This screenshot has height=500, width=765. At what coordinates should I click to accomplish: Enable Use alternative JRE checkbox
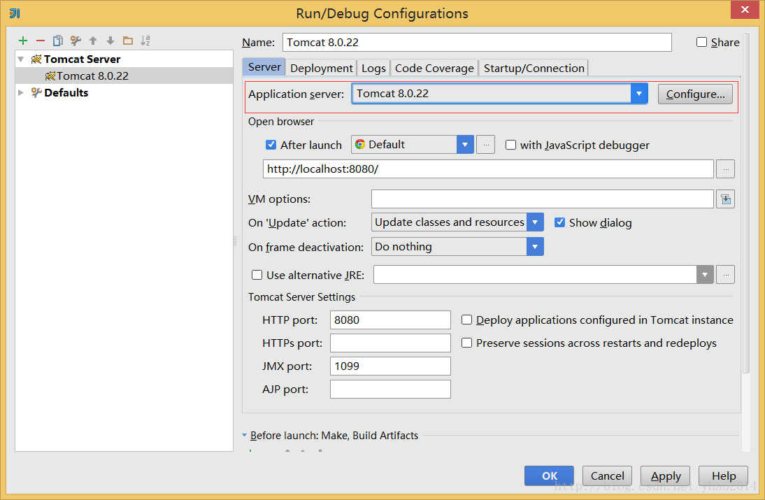pyautogui.click(x=257, y=275)
